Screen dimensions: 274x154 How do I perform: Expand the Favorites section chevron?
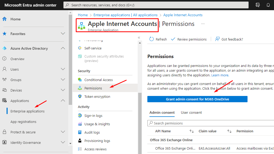(63, 34)
